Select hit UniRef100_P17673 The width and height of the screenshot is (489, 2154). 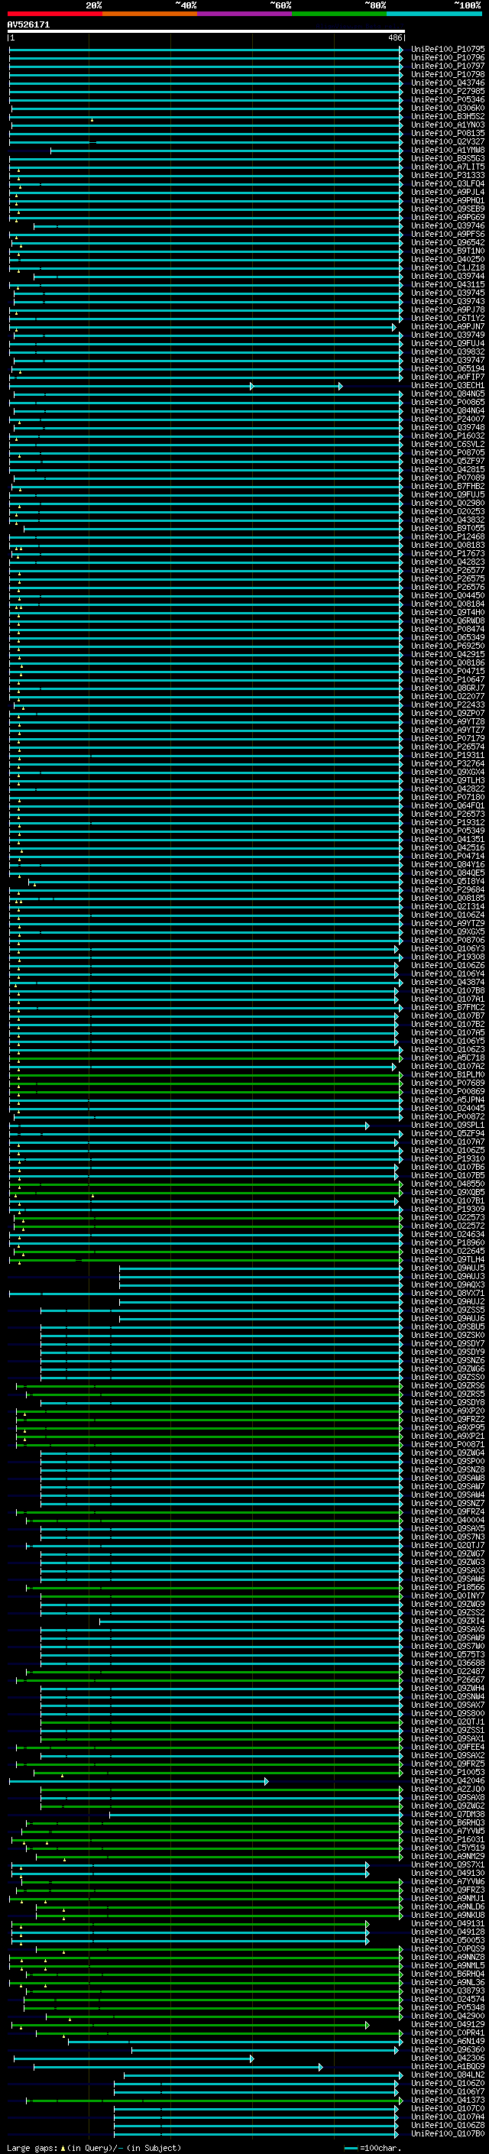[447, 553]
